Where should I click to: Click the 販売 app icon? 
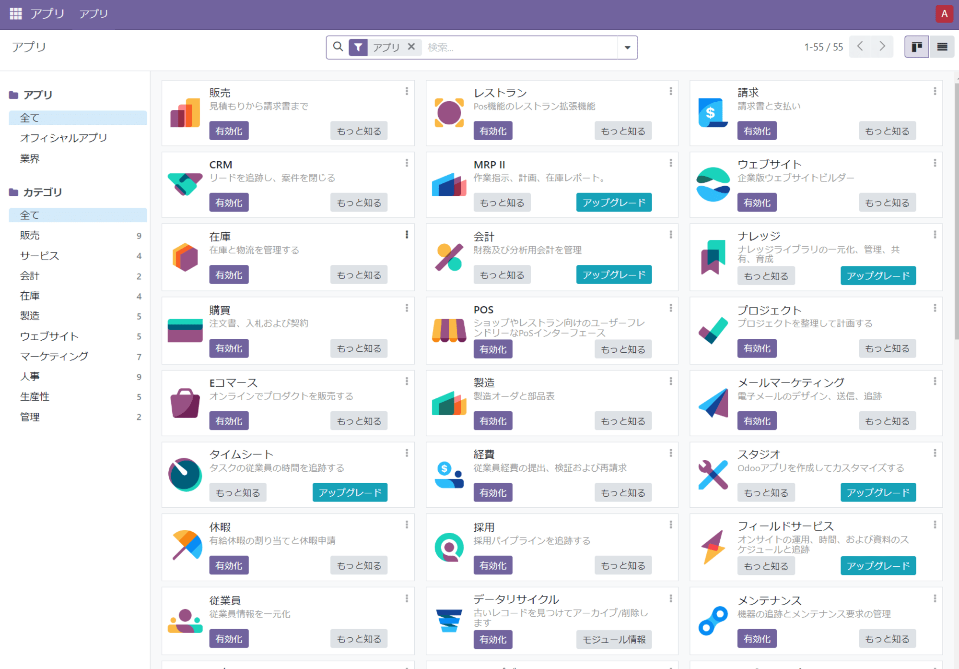pos(185,113)
